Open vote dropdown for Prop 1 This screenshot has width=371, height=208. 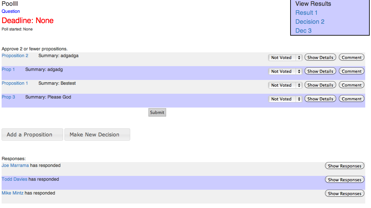click(285, 72)
